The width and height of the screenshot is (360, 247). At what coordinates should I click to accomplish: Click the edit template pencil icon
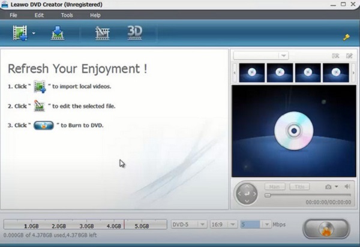pos(349,56)
